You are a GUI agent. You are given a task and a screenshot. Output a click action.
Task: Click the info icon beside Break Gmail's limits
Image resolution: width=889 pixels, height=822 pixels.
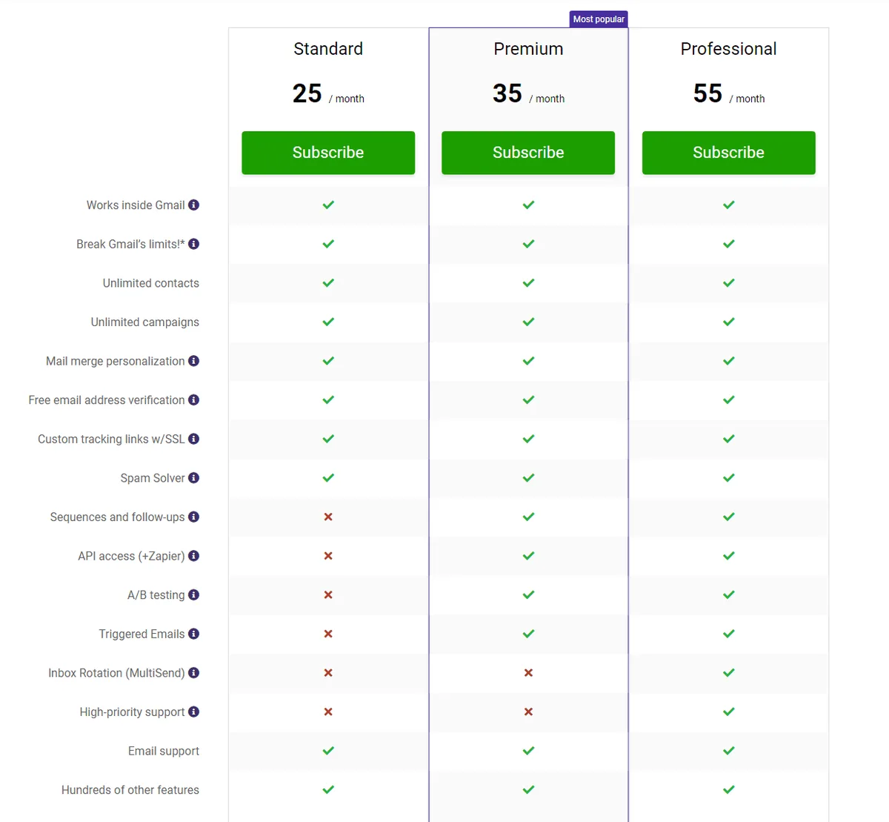pyautogui.click(x=193, y=244)
